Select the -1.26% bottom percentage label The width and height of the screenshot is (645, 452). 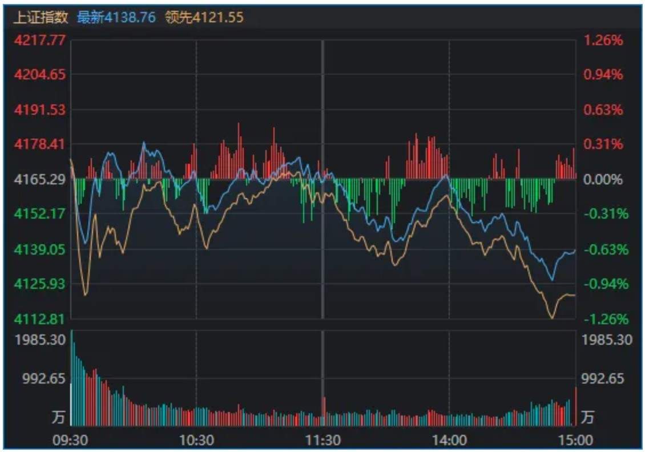pos(605,318)
